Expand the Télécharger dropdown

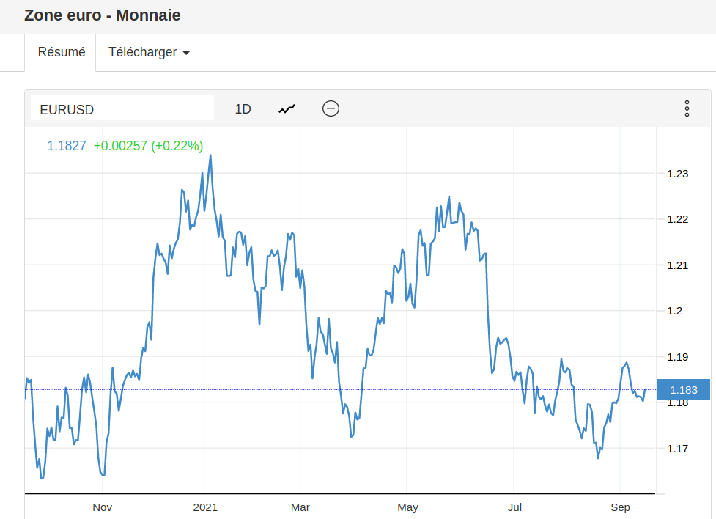pos(150,53)
